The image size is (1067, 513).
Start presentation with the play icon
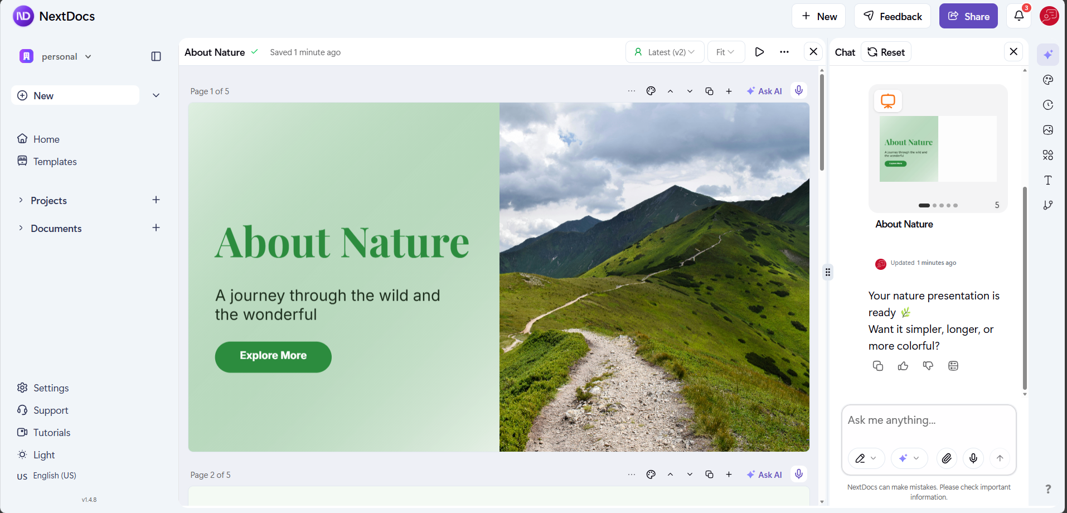point(759,52)
